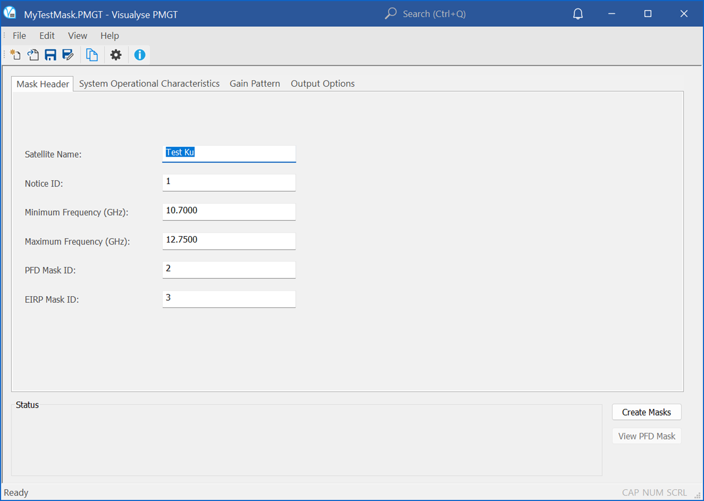704x501 pixels.
Task: Click the Status group label
Action: [x=27, y=405]
